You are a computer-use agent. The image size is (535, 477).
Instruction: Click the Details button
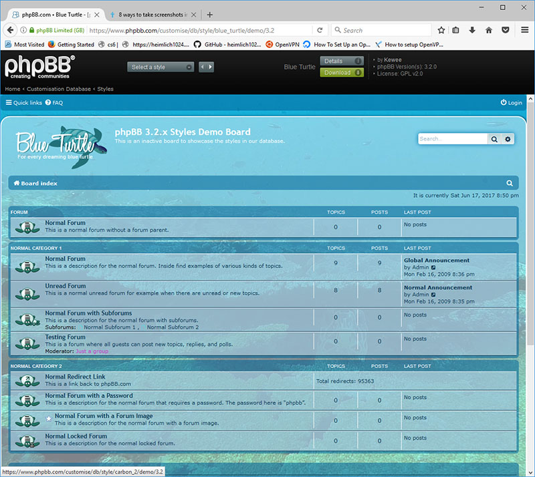coord(342,61)
